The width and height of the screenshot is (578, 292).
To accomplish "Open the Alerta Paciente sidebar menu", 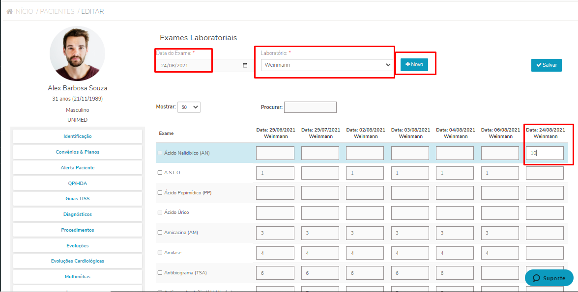I will (x=78, y=167).
